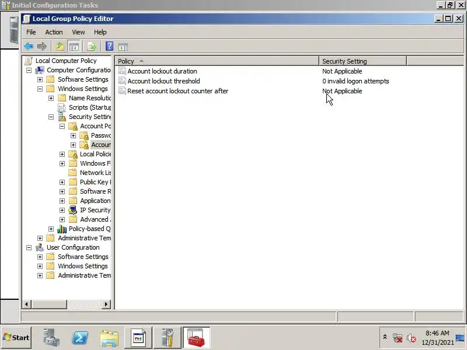Click the User Configuration user icon
This screenshot has height=350, width=467.
pos(40,247)
